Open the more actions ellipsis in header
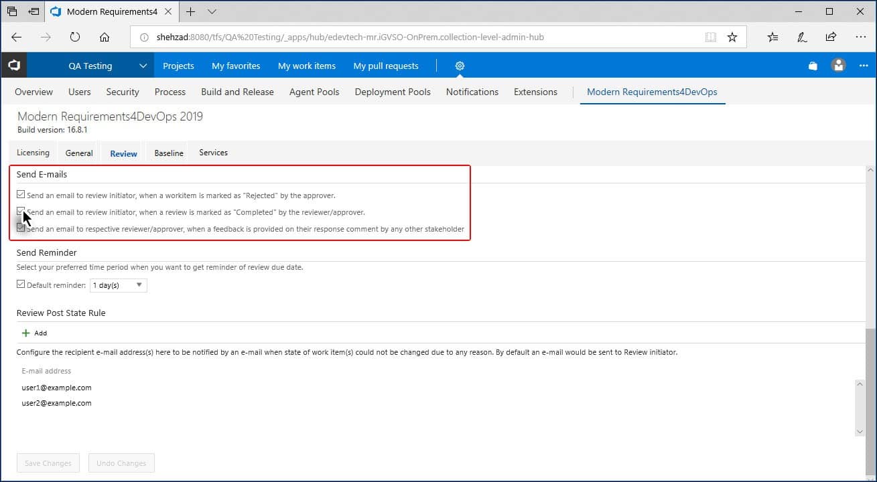 [864, 66]
